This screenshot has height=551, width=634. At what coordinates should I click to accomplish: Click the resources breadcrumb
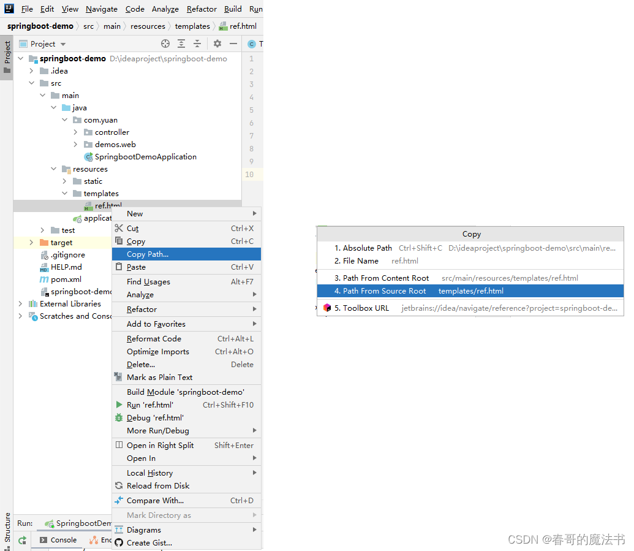pyautogui.click(x=148, y=26)
